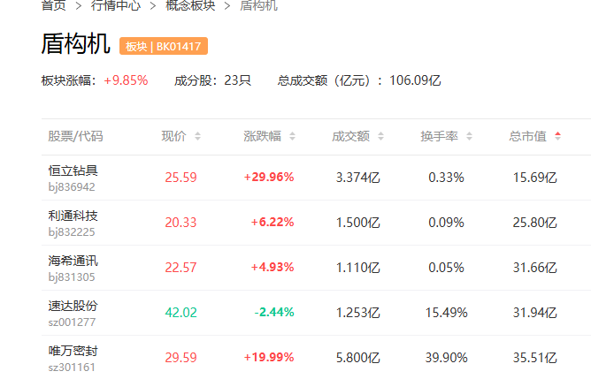Open the 速达股份 stock
591x379 pixels.
coord(73,306)
